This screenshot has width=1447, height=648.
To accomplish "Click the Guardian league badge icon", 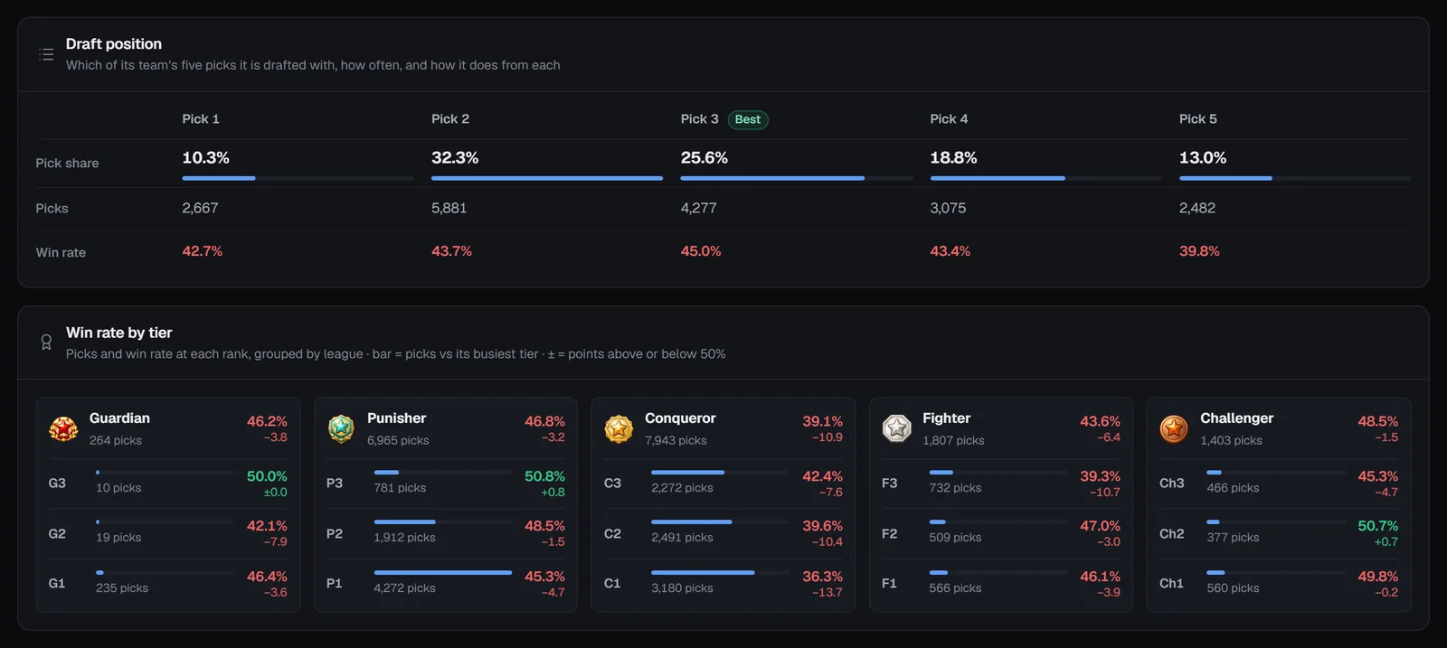I will [x=63, y=428].
